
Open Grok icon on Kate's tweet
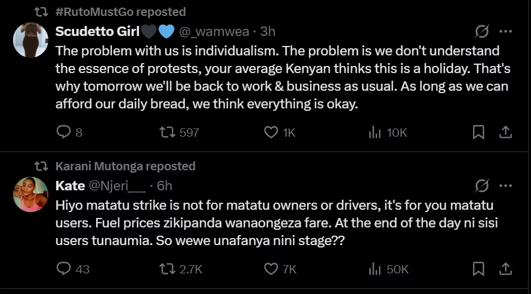tap(481, 186)
